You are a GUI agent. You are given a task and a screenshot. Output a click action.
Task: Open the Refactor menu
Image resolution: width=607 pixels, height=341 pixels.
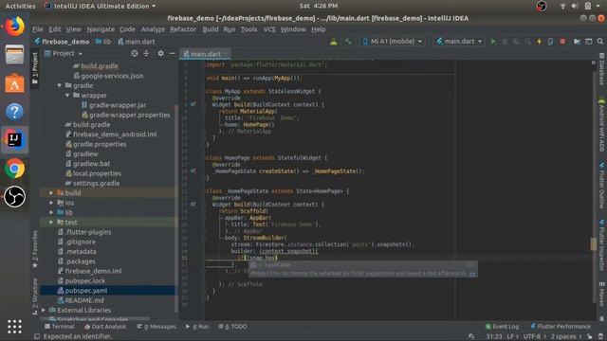pos(183,29)
